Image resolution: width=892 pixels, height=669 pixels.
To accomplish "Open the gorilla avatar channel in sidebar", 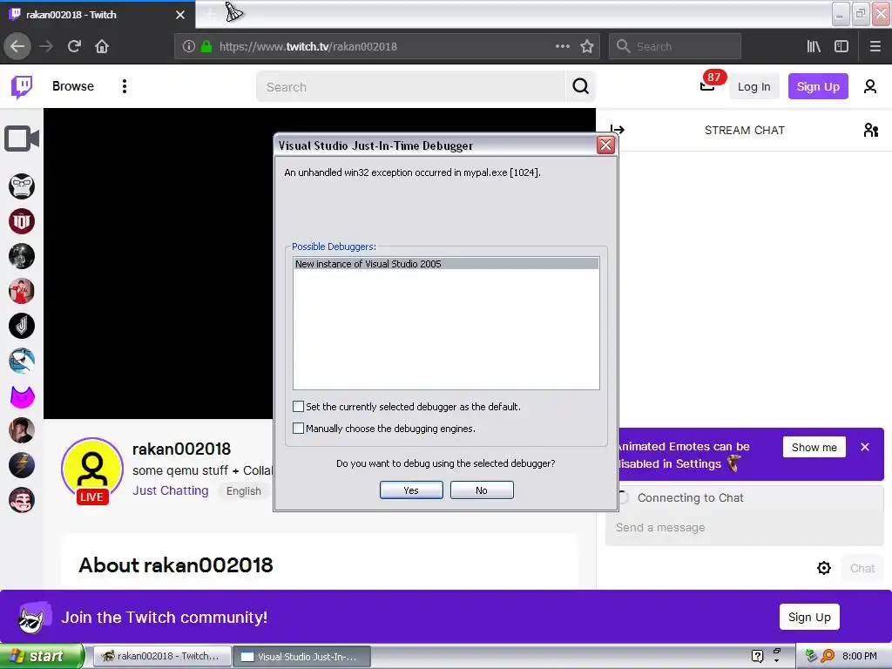I will [x=22, y=186].
